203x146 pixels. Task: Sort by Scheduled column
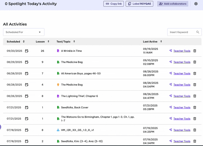[x=24, y=41]
